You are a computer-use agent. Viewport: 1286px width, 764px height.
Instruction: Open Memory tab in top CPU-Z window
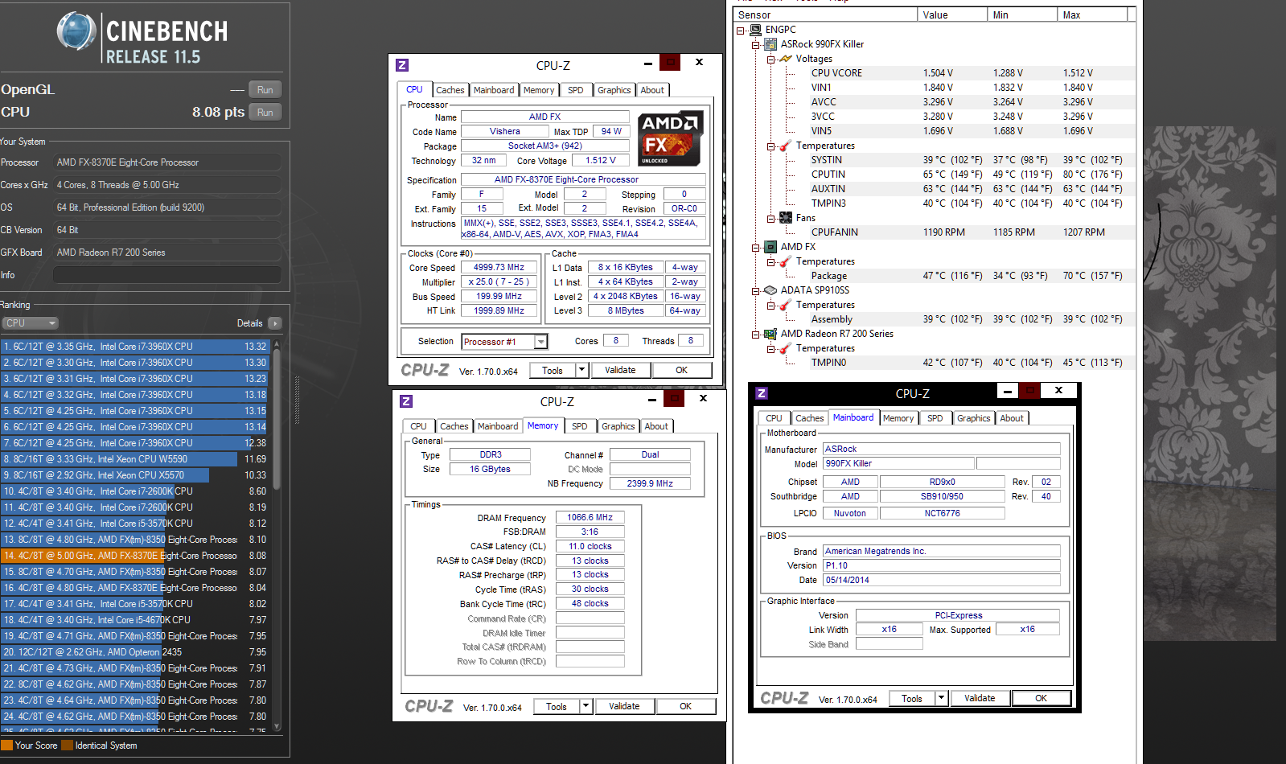[x=538, y=90]
